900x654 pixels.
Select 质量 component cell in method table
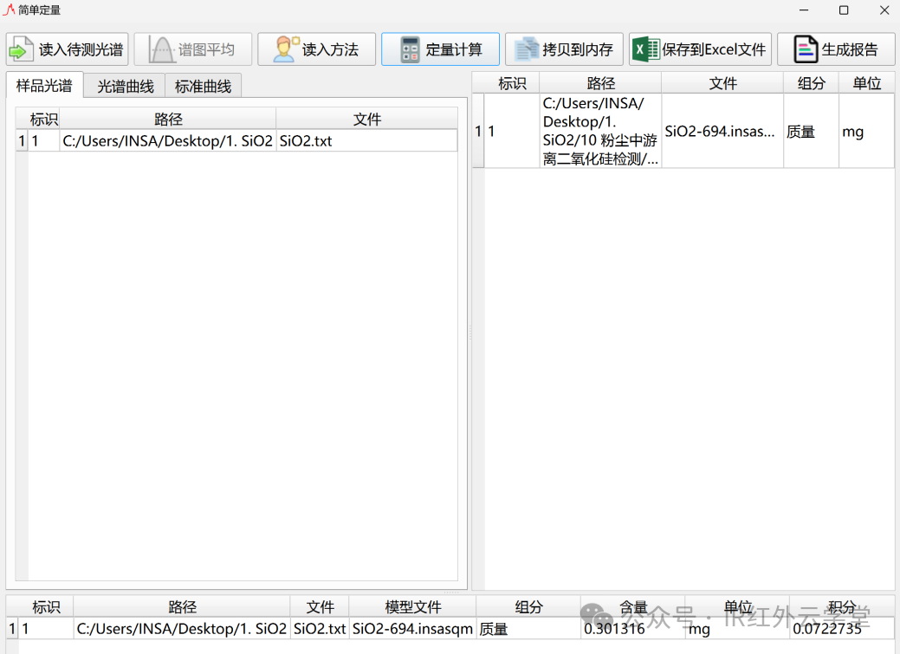tap(811, 131)
